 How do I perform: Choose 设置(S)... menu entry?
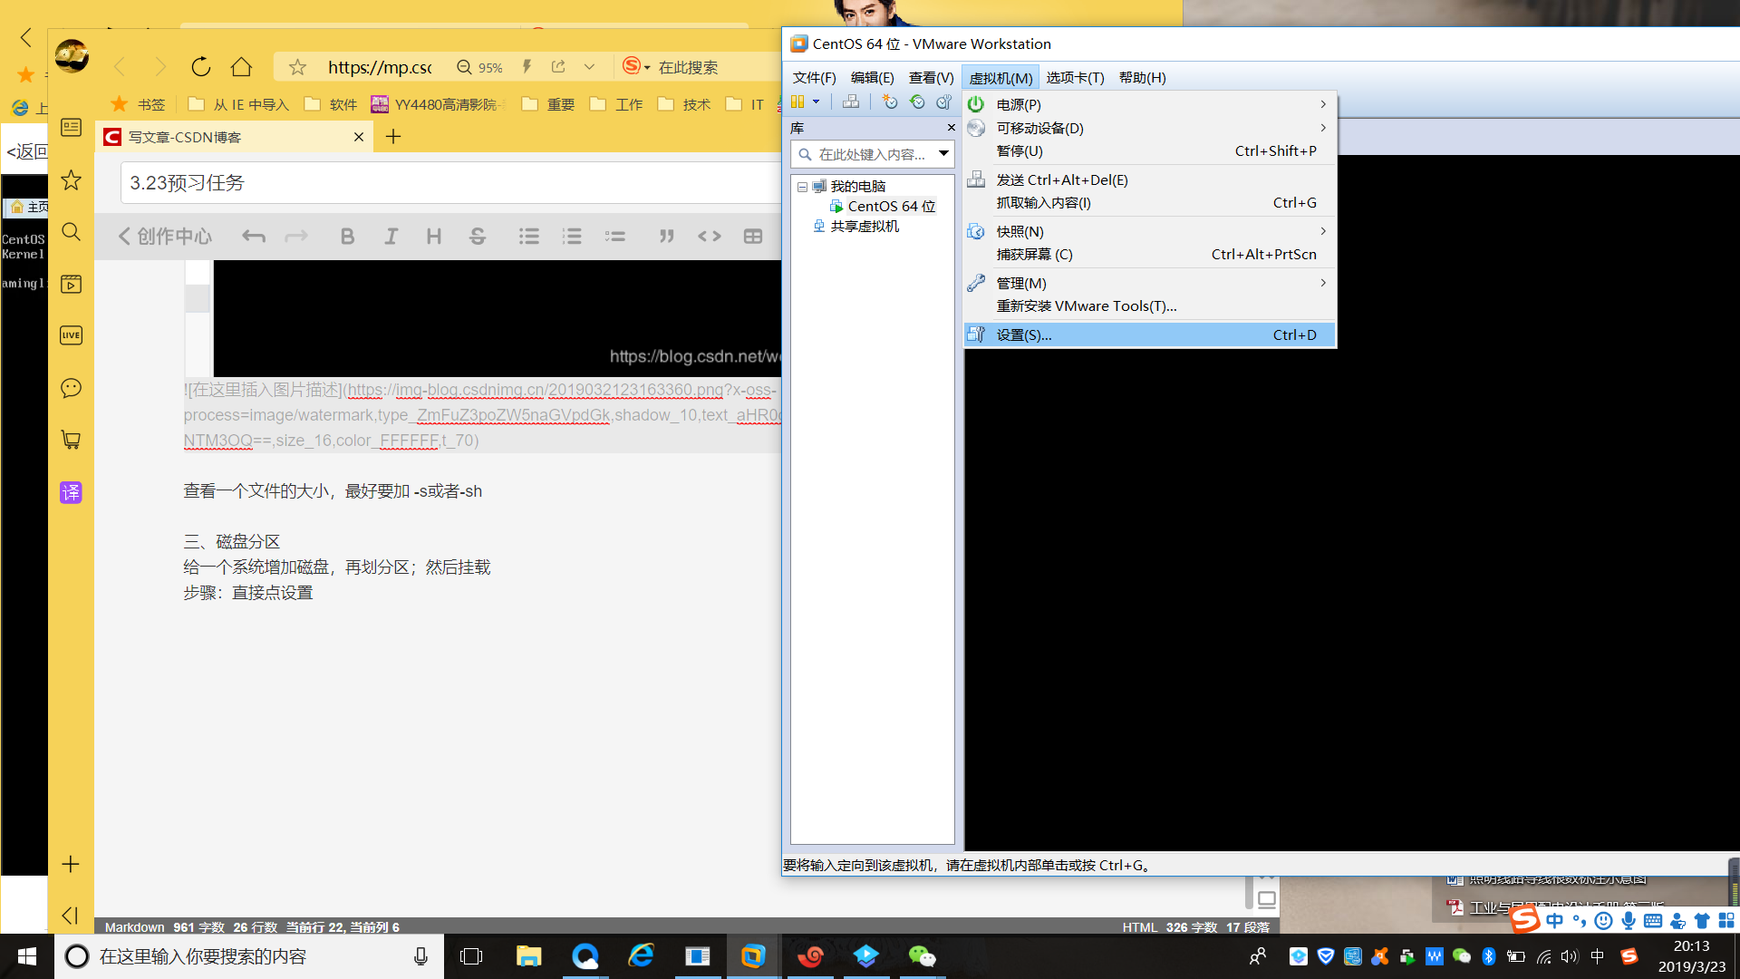1150,334
